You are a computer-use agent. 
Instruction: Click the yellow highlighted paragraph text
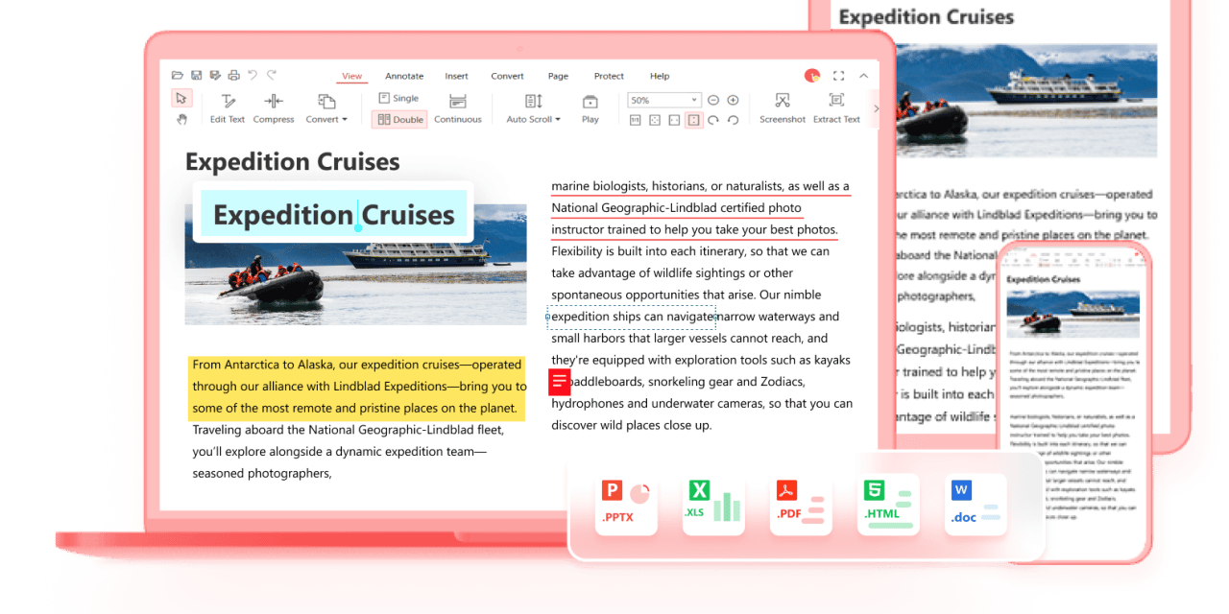click(357, 387)
